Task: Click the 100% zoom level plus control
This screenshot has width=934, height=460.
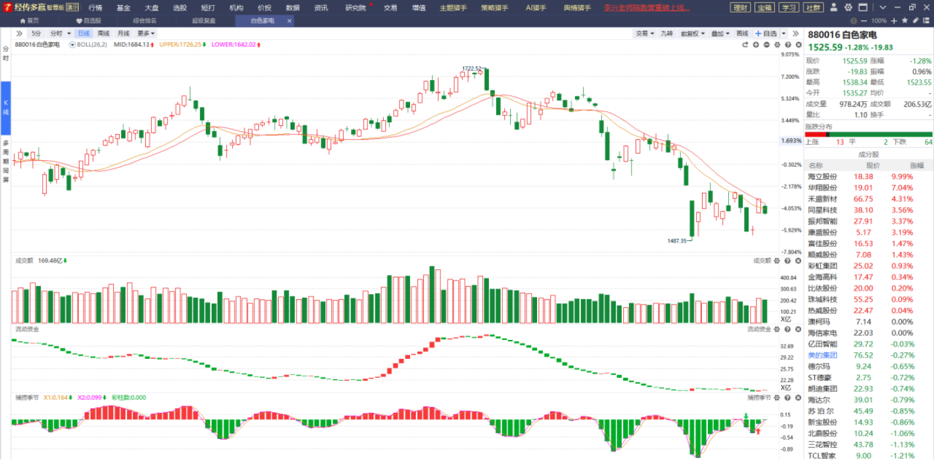Action: tap(895, 20)
